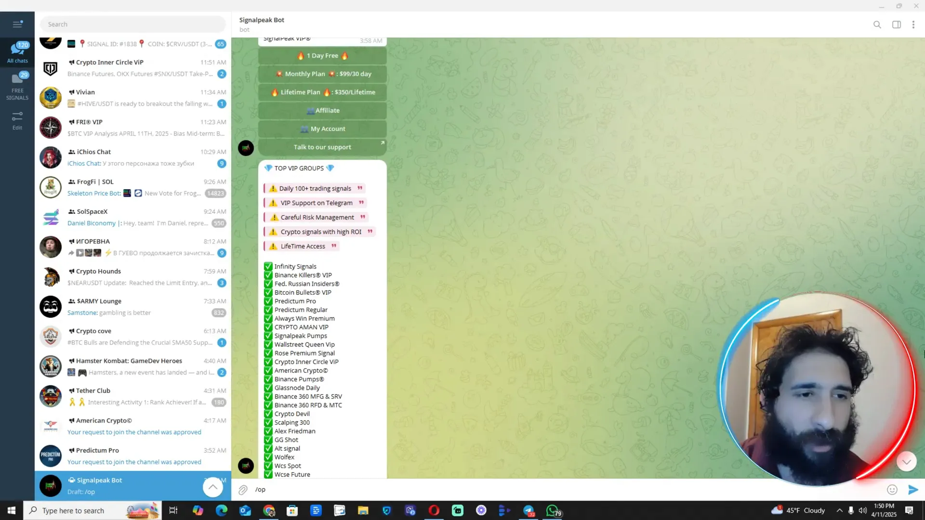Click Crypto signals with high ROI quote

coord(320,232)
